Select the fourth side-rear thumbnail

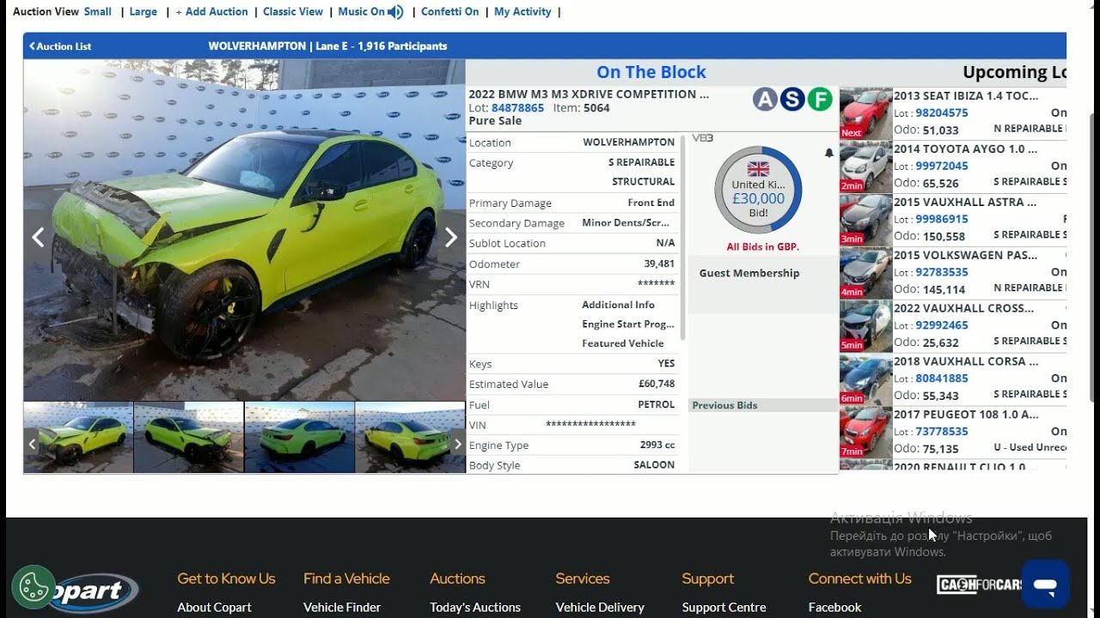[x=410, y=438]
